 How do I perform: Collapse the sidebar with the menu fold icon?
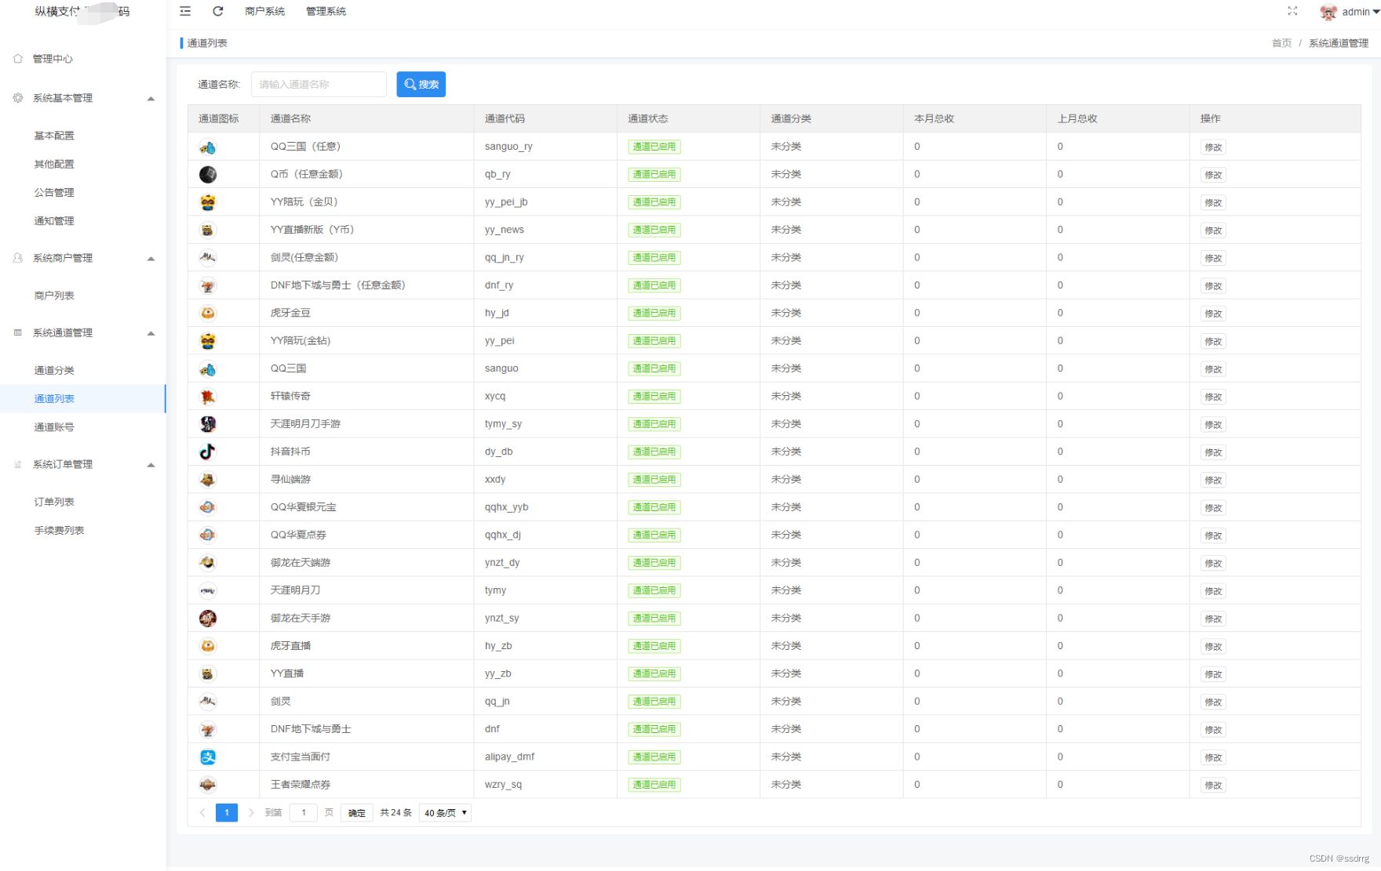[x=185, y=11]
